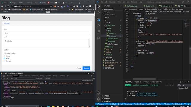Click the Submit button on blog form

86,68
